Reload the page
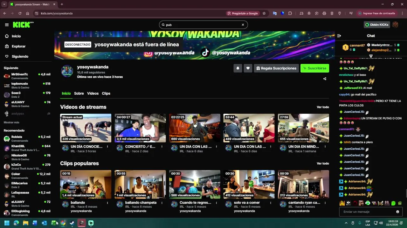 pyautogui.click(x=20, y=13)
